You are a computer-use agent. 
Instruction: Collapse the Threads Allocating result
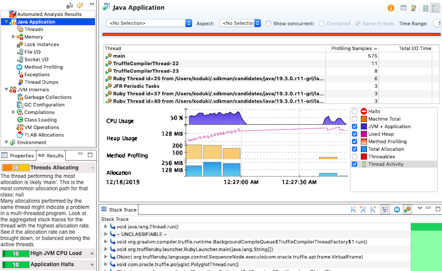(92, 168)
